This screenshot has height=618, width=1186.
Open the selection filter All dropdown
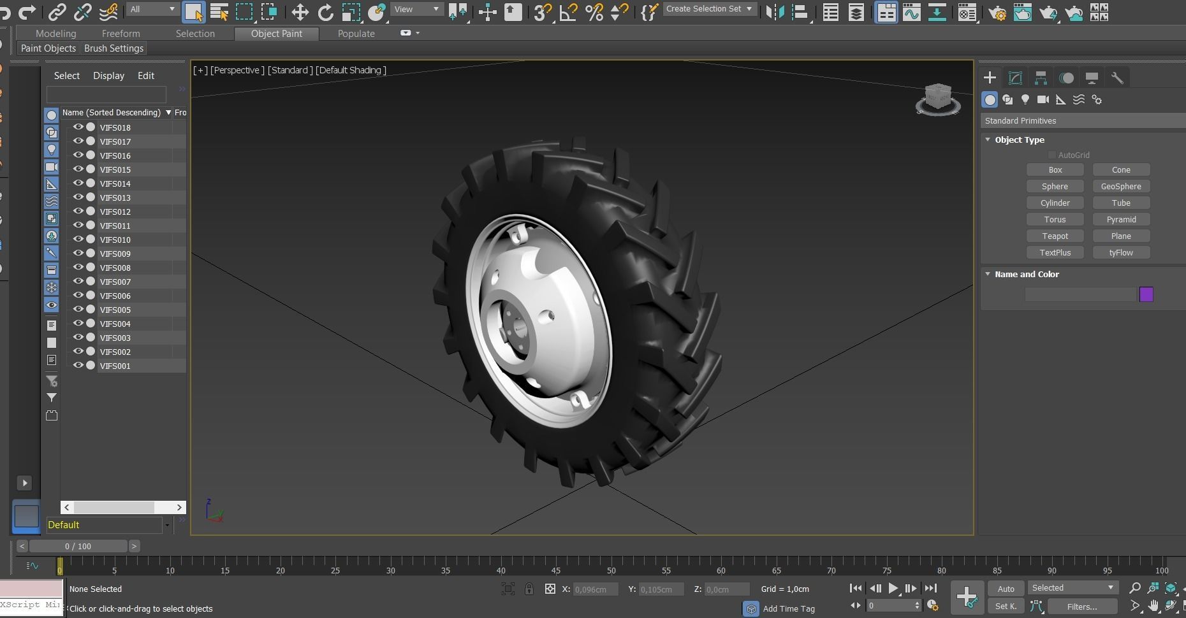152,9
